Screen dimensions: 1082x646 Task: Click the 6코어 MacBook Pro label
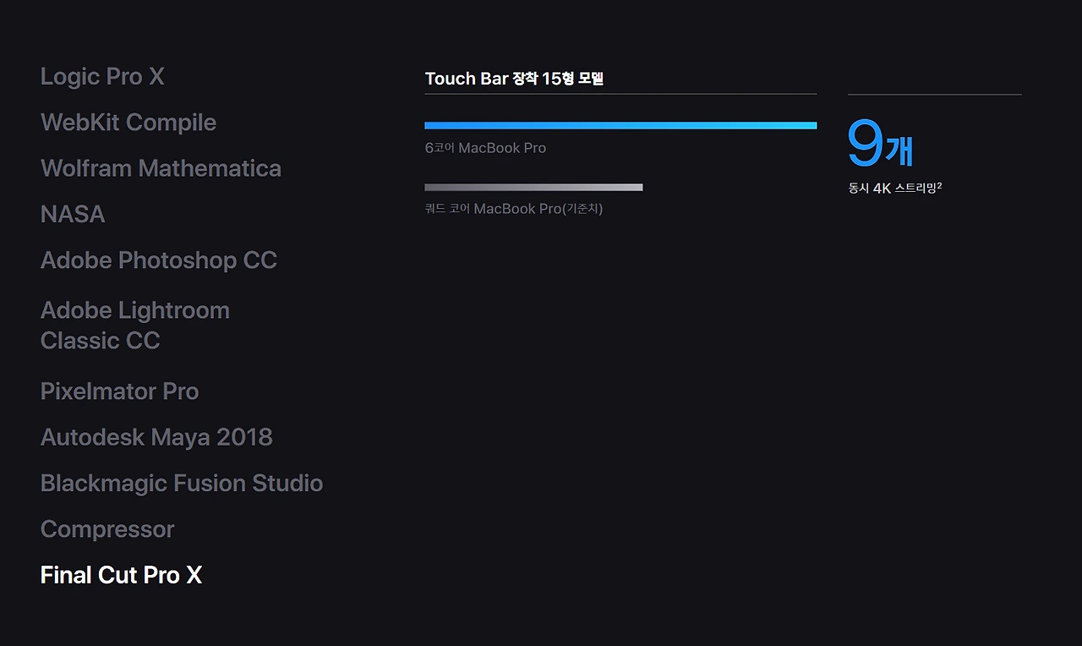tap(485, 148)
